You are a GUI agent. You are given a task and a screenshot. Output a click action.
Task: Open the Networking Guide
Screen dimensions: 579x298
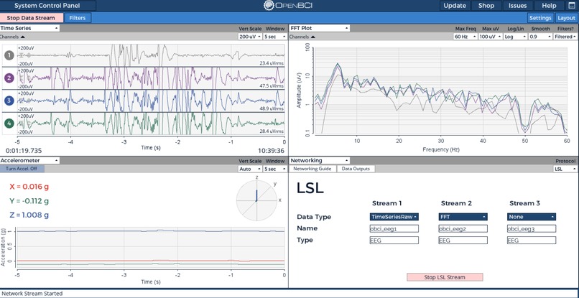click(x=312, y=169)
